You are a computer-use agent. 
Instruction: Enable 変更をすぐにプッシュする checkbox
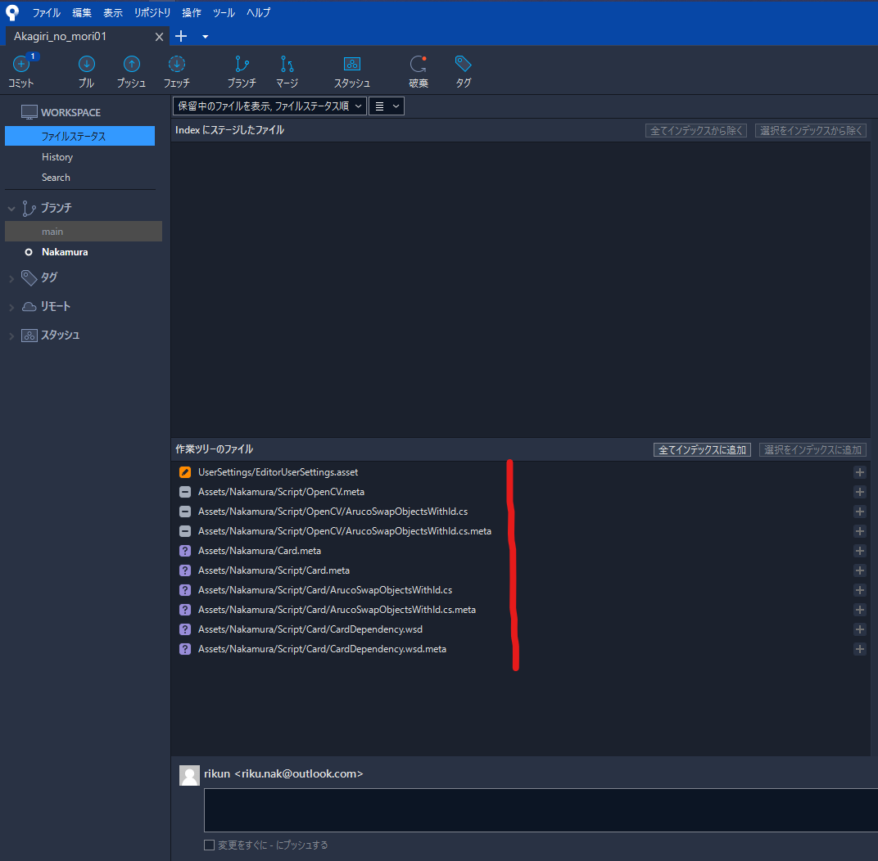click(x=209, y=845)
